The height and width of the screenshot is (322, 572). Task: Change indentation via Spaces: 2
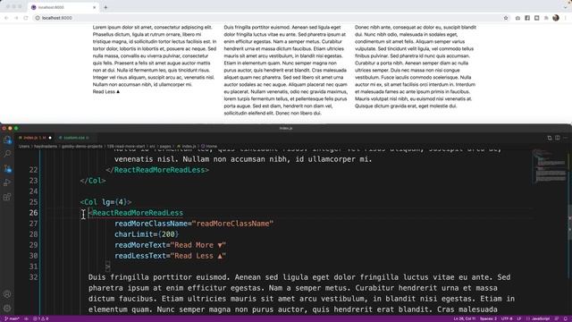pyautogui.click(x=488, y=318)
